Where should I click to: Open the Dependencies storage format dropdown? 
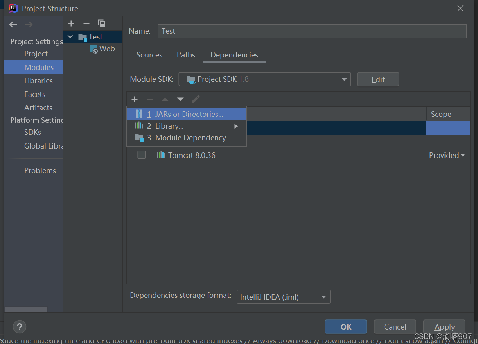pos(283,297)
